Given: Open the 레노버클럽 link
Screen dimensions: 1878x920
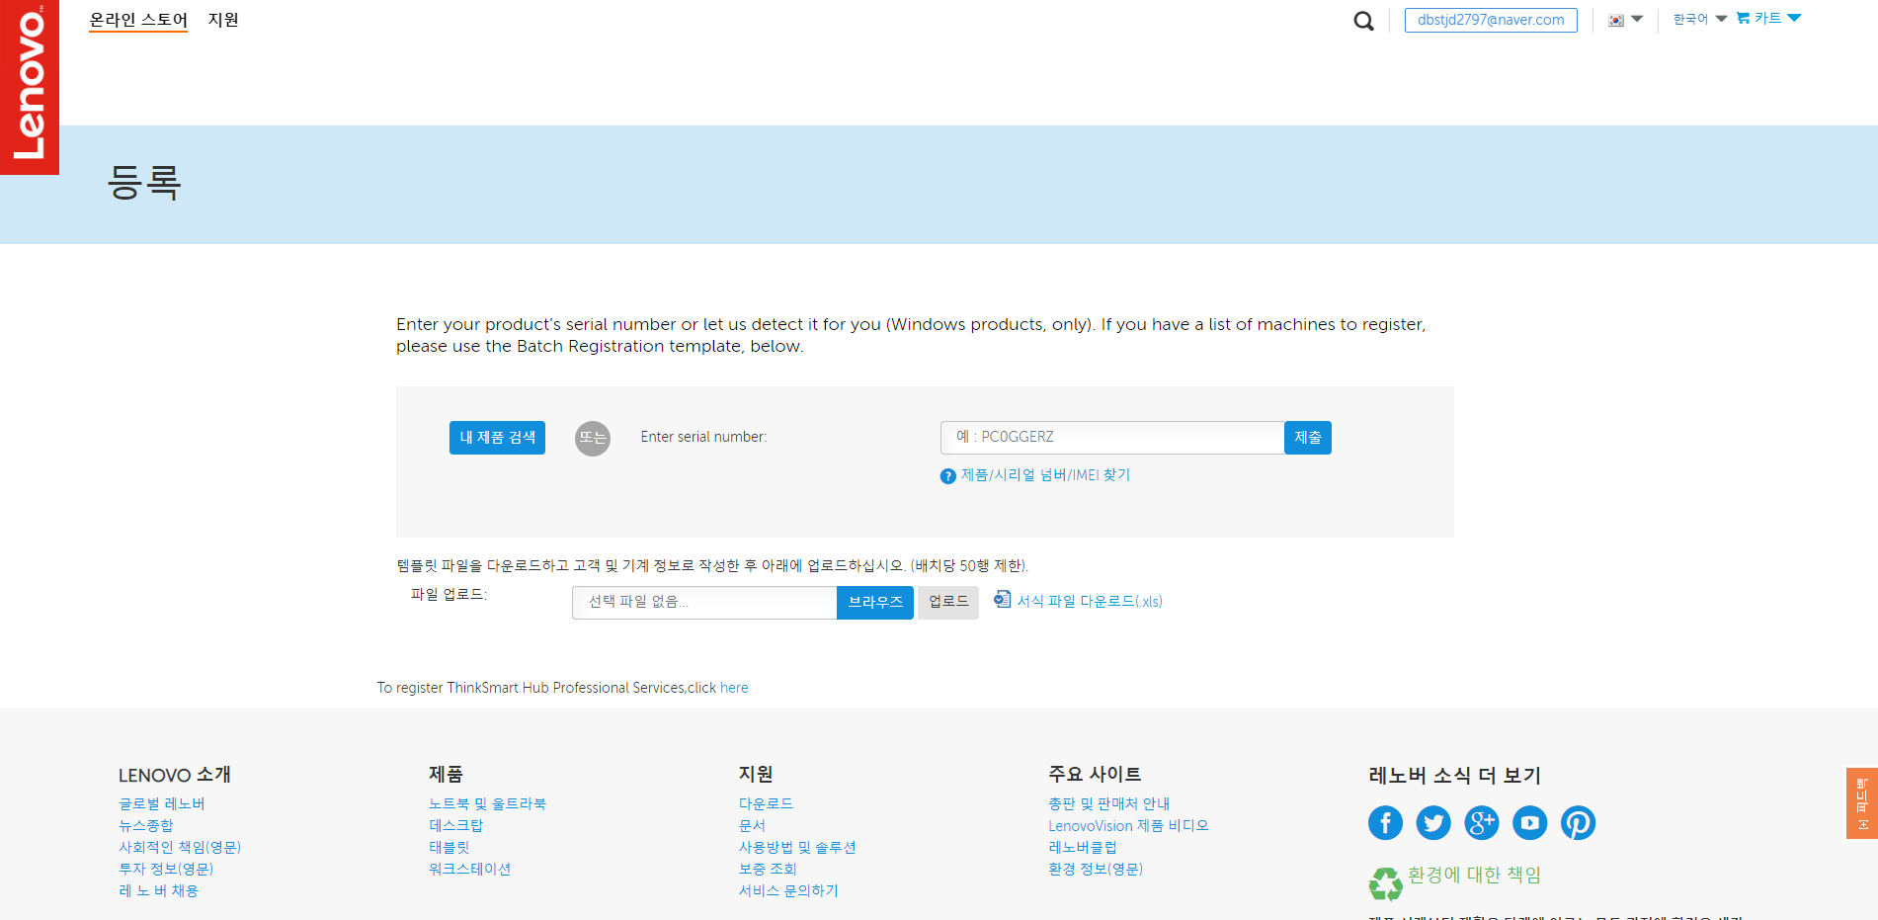Looking at the screenshot, I should pos(1083,848).
